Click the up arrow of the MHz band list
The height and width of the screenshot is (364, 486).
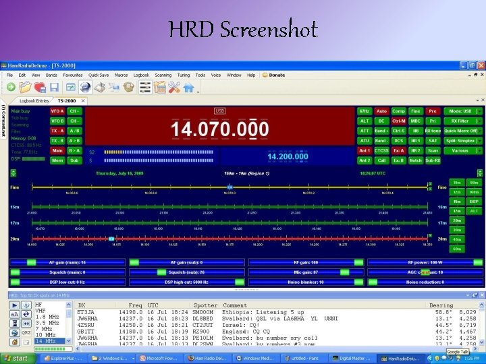click(68, 305)
